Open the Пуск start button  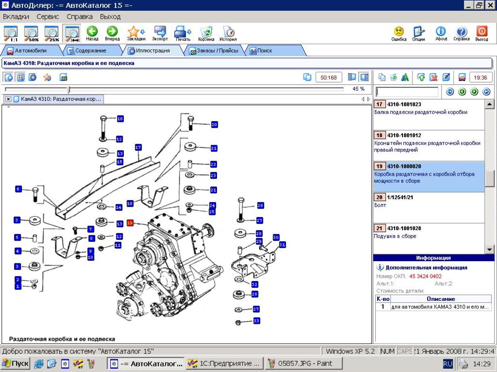coord(15,363)
